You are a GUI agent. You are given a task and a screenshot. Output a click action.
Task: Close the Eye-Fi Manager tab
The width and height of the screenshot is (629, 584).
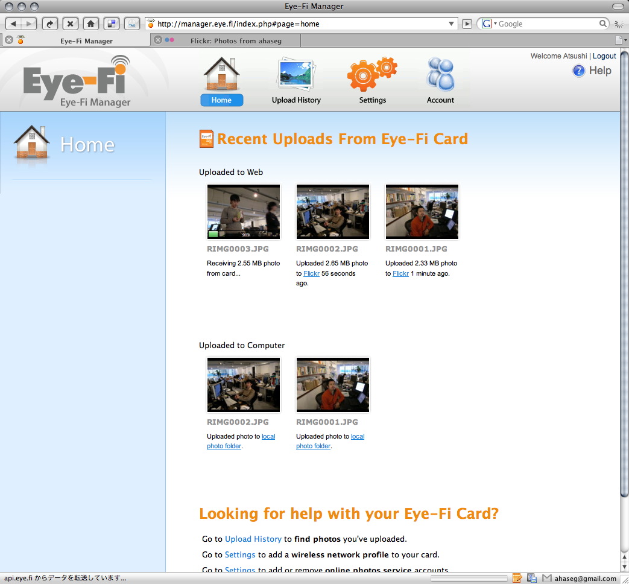(x=9, y=40)
